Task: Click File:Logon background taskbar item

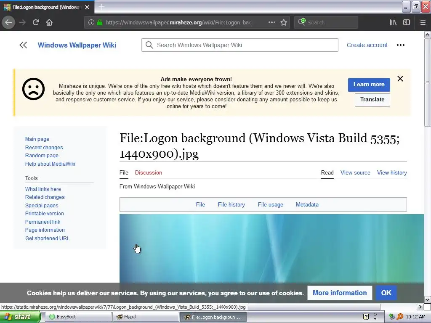Action: click(213, 317)
